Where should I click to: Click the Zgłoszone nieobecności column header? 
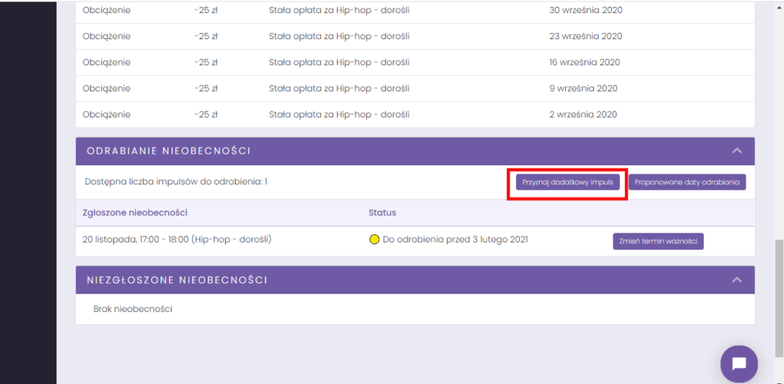(135, 213)
